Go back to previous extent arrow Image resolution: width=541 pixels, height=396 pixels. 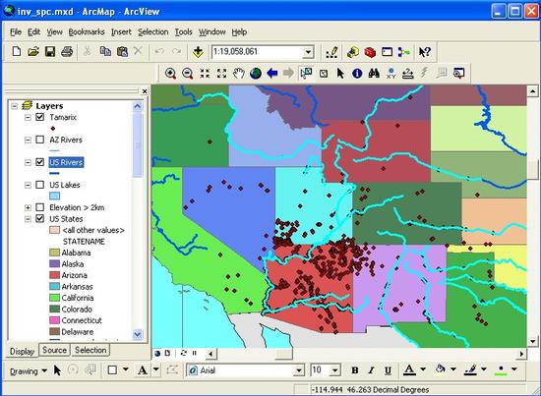272,73
